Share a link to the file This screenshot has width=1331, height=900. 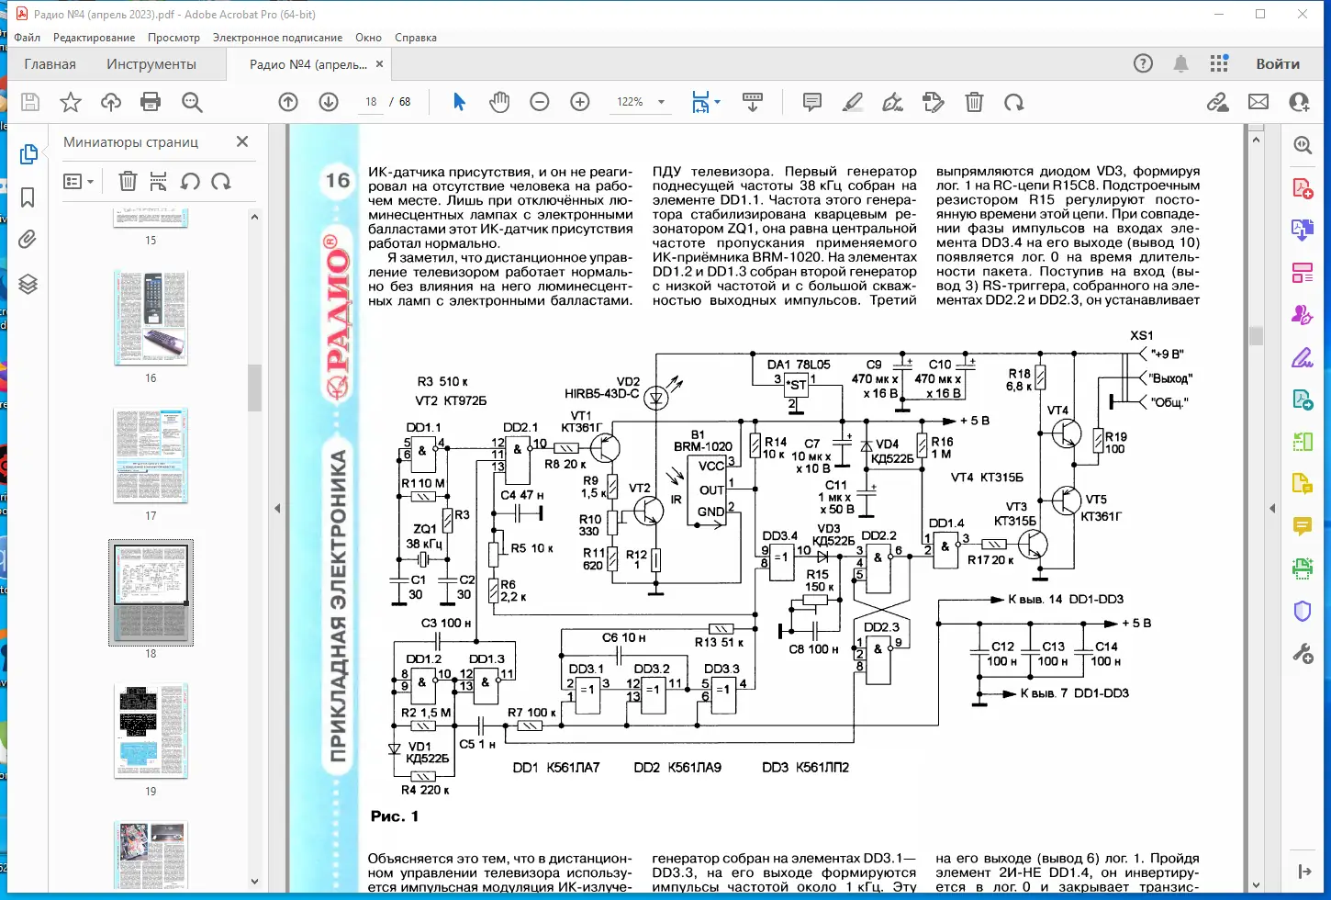coord(1218,102)
